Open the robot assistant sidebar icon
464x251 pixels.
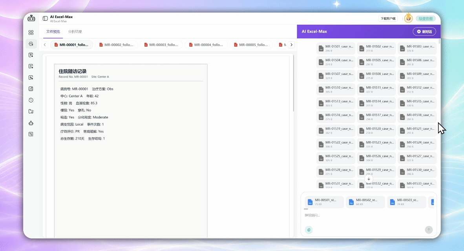[31, 123]
